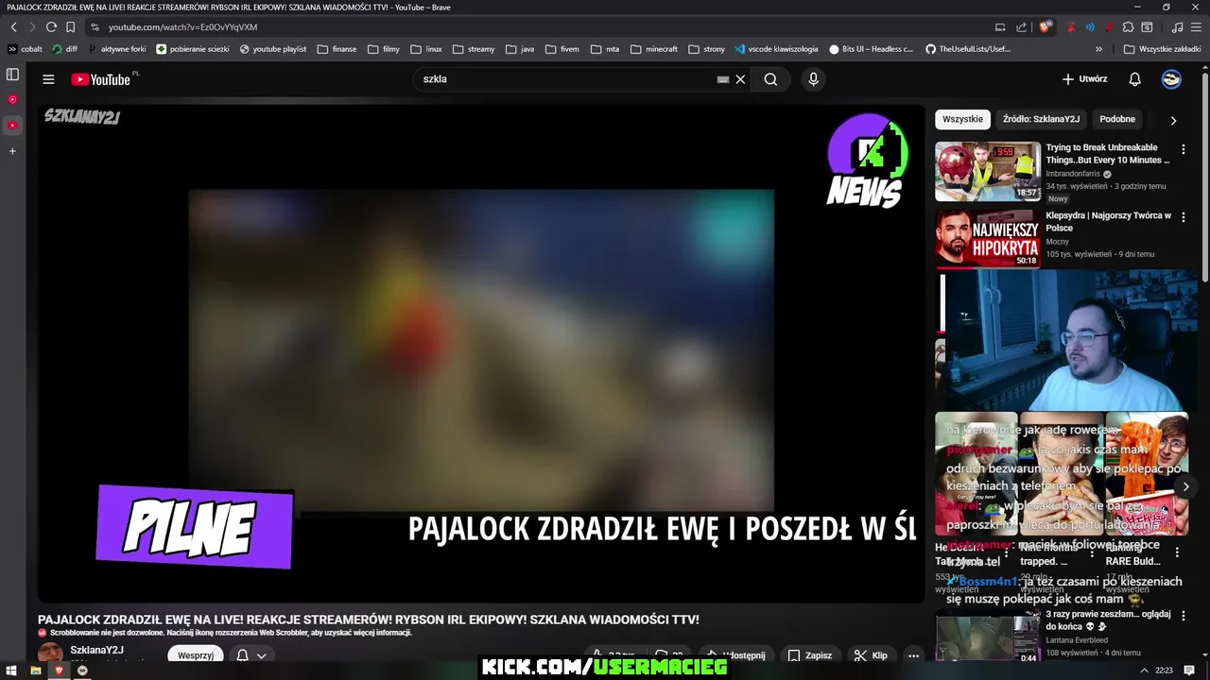Image resolution: width=1210 pixels, height=680 pixels.
Task: Show more filter chips with right arrow
Action: coord(1173,120)
